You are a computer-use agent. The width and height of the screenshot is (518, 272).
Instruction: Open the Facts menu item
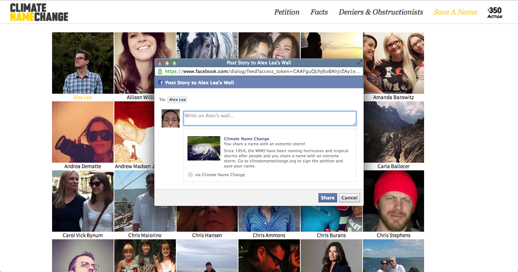tap(319, 12)
